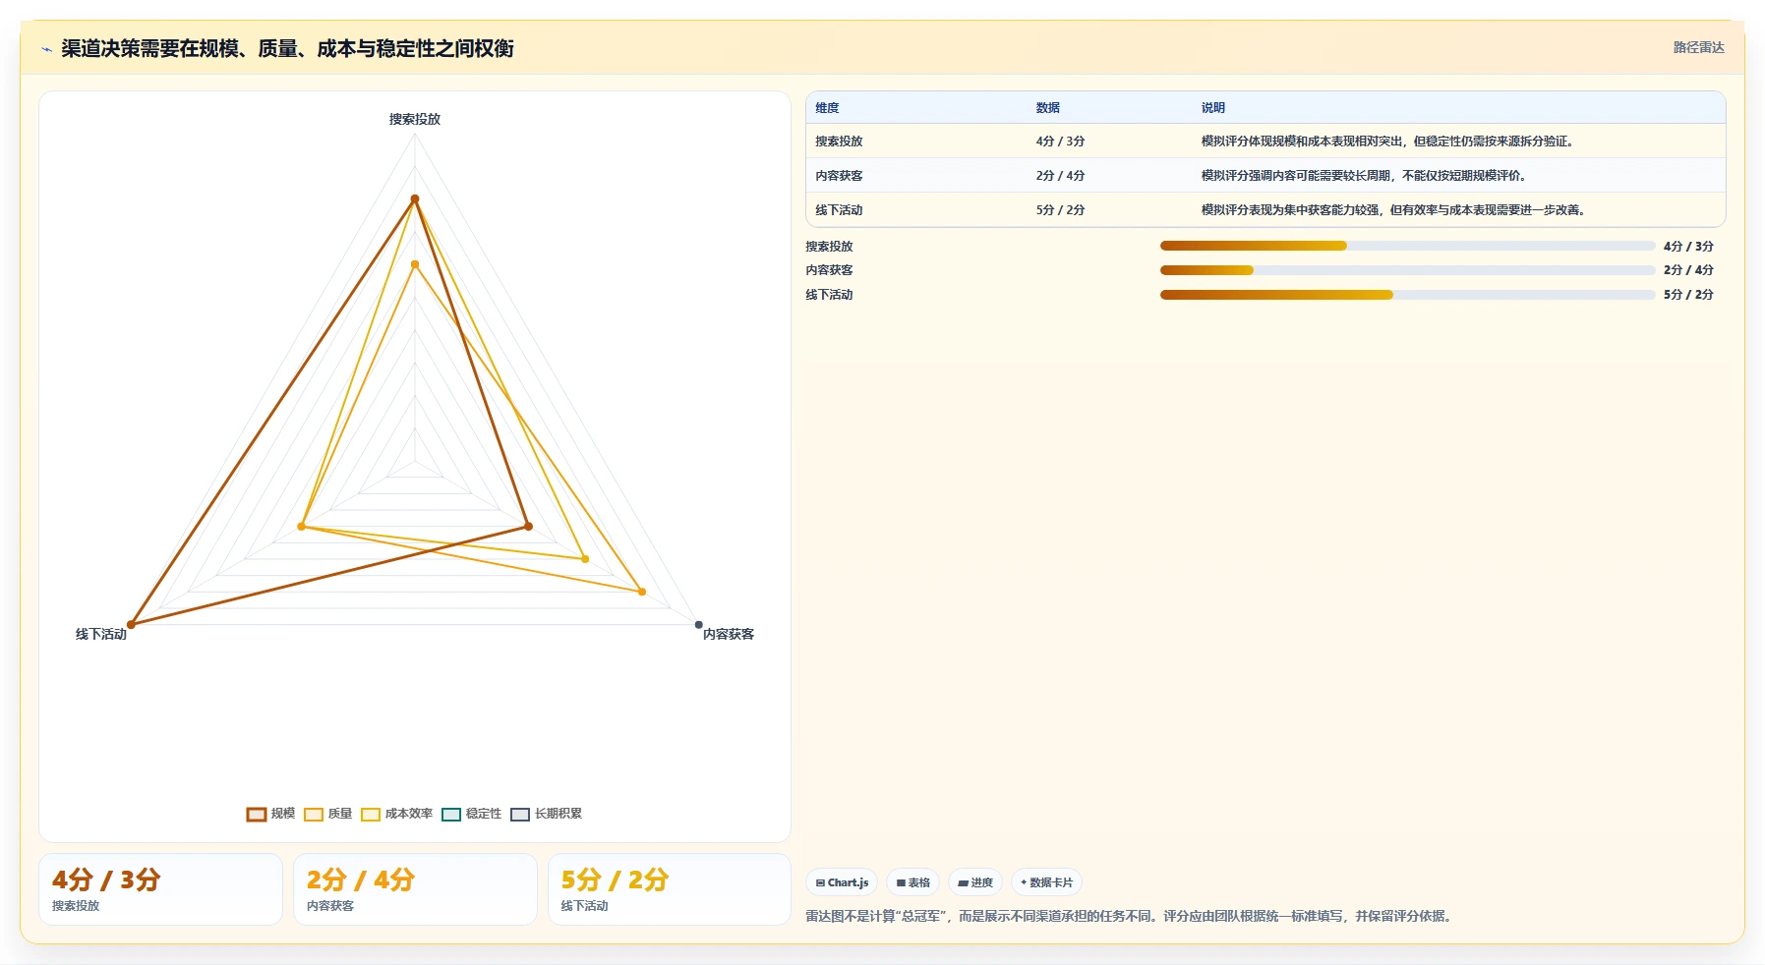The height and width of the screenshot is (965, 1765).
Task: Click the 搜索投放 progress bar
Action: pos(1407,246)
